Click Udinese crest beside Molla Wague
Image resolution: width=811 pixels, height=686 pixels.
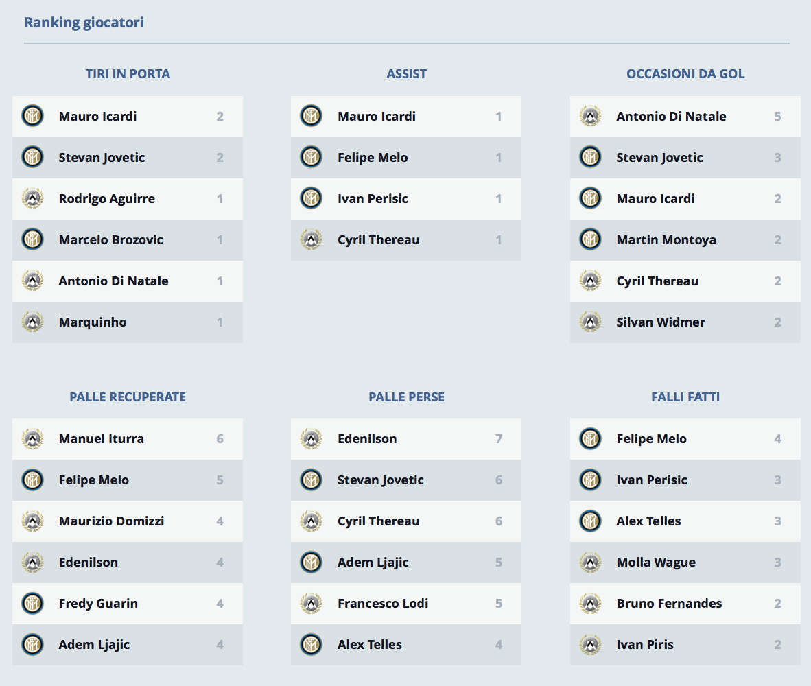click(590, 562)
